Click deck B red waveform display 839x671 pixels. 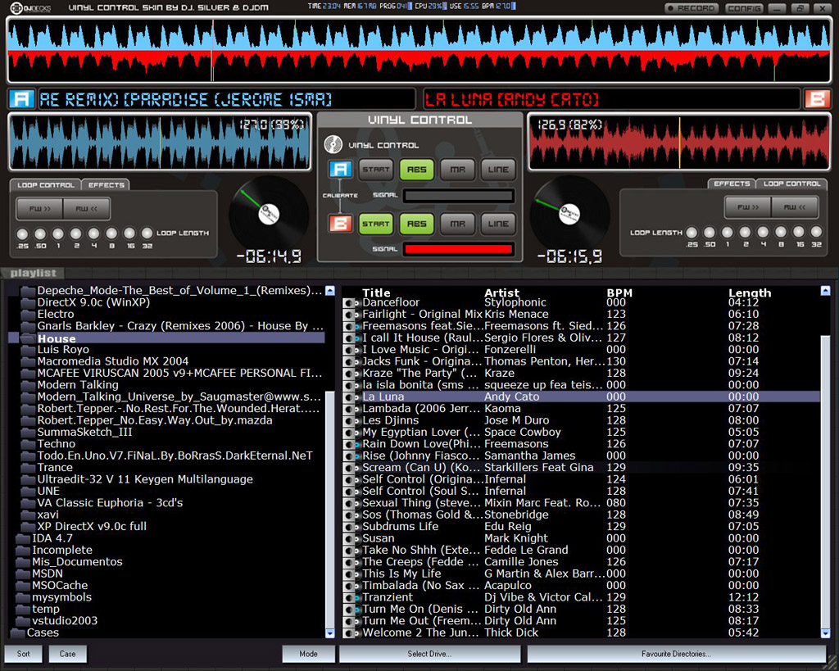pyautogui.click(x=679, y=142)
